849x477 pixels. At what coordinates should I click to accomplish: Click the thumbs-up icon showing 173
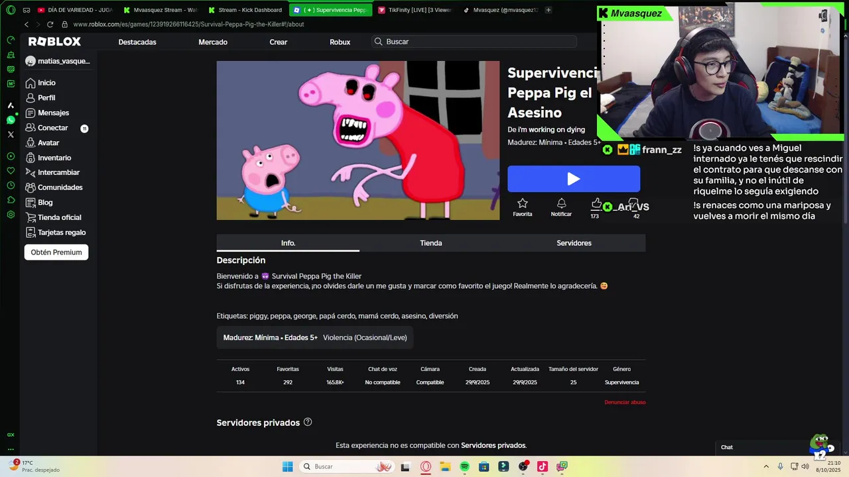point(596,203)
